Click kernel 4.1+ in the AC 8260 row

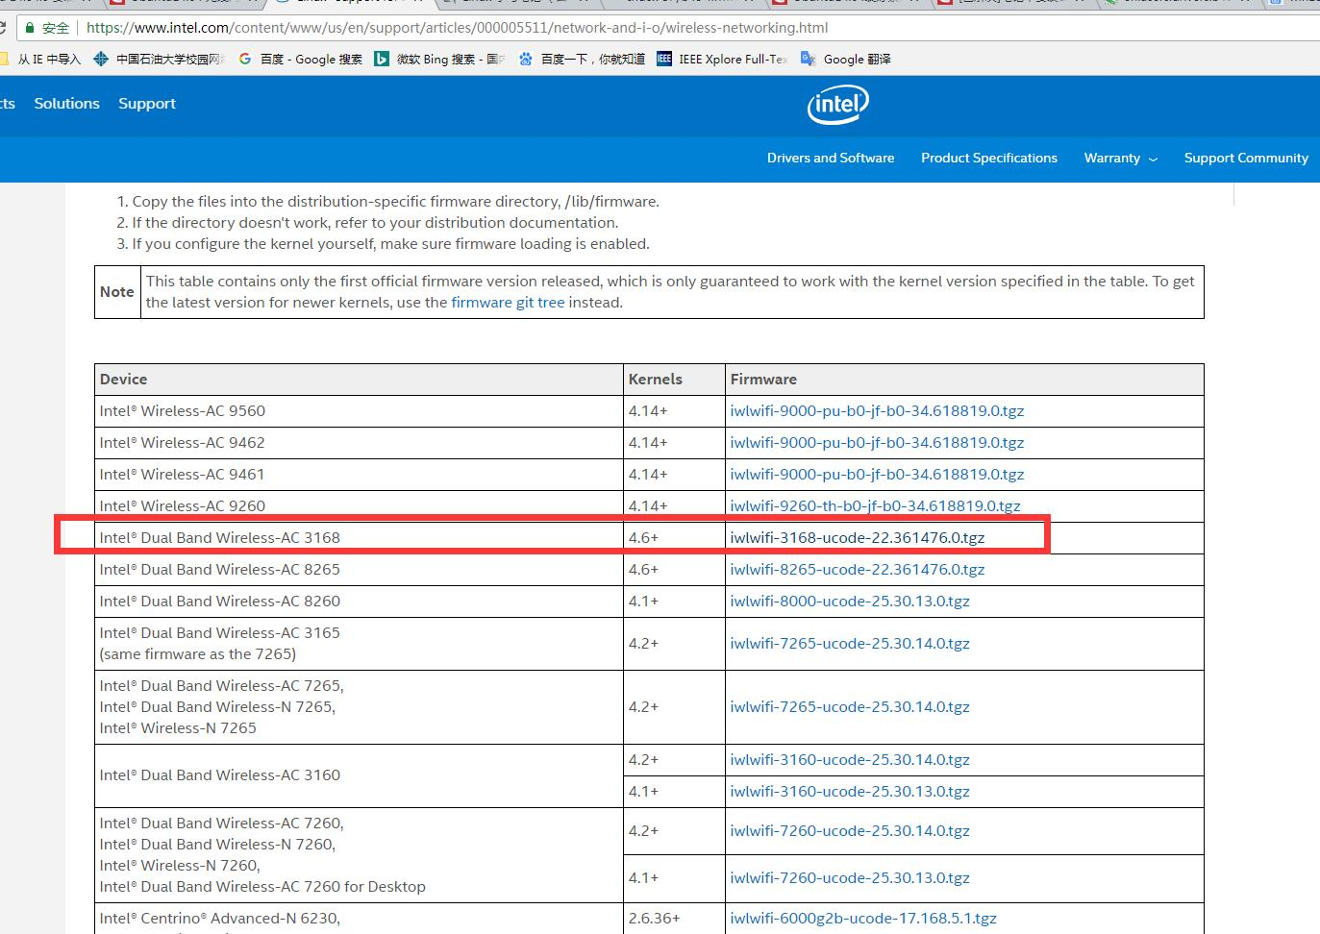pos(674,601)
